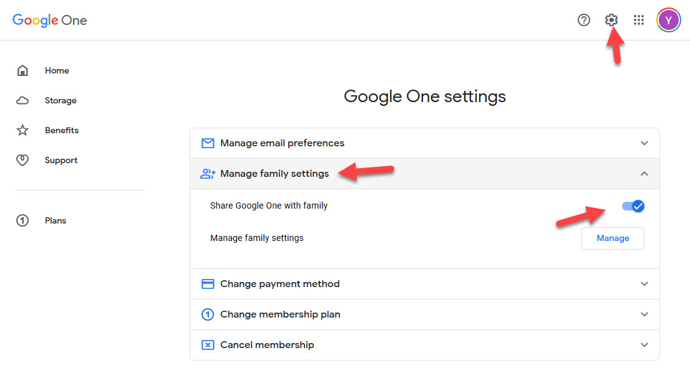Open Support in the sidebar
Screen dimensions: 690x368
pyautogui.click(x=61, y=160)
